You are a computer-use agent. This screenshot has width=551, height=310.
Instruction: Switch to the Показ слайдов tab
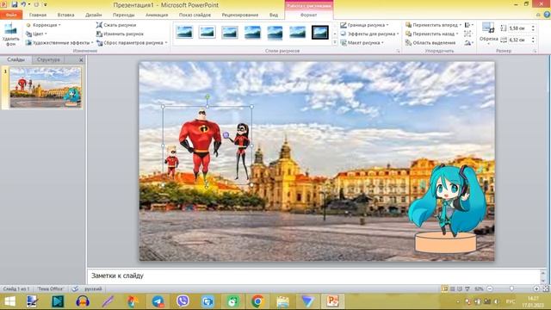point(195,15)
